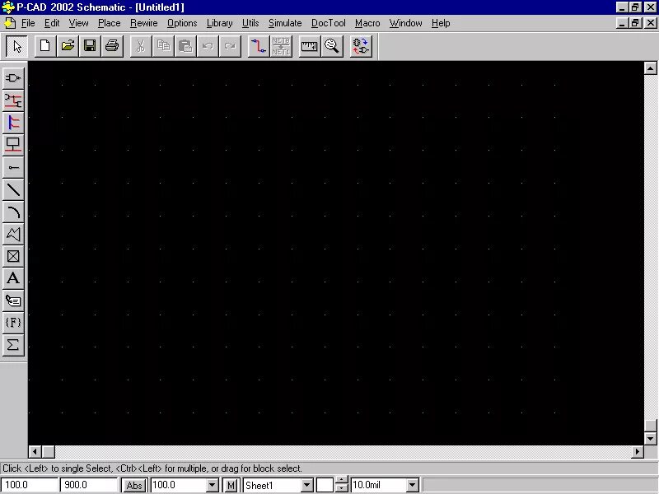Open the Macro menu

(x=367, y=23)
